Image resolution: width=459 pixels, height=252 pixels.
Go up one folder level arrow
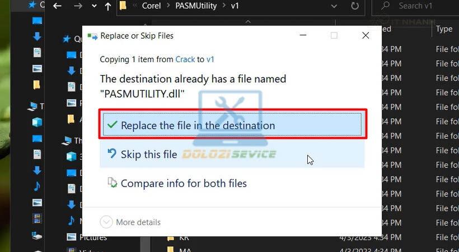coord(107,7)
